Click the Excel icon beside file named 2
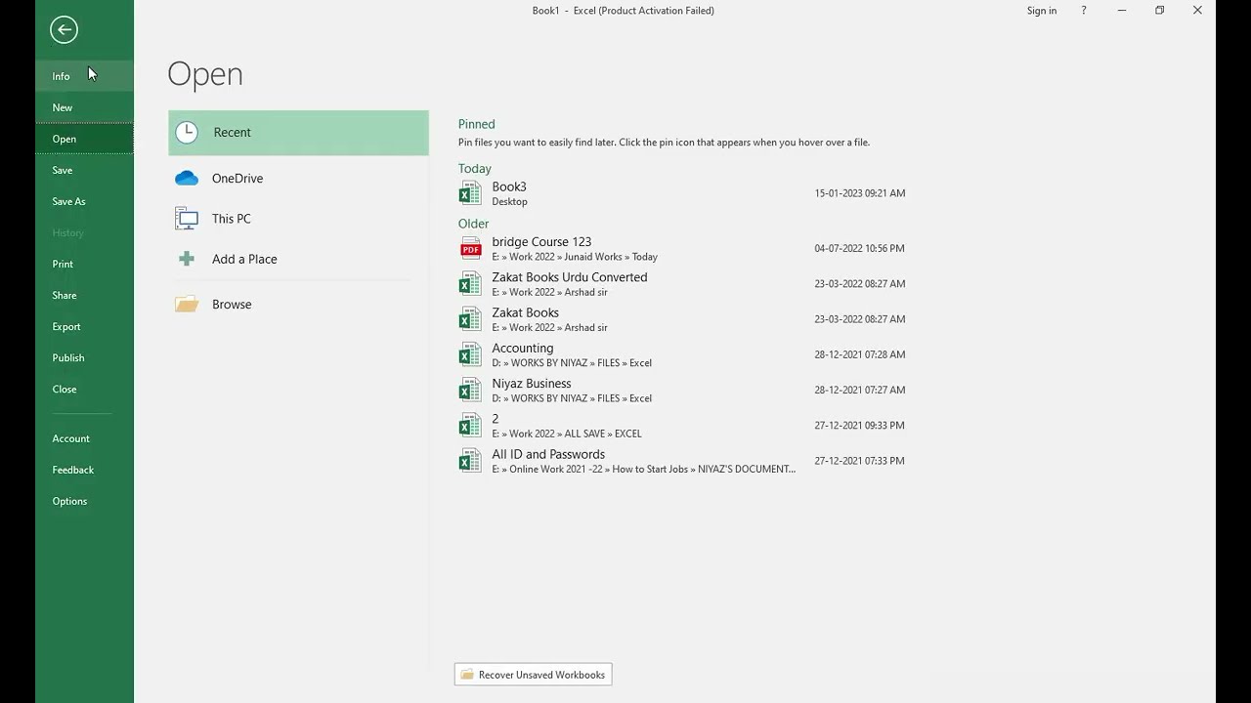1251x703 pixels. (470, 425)
